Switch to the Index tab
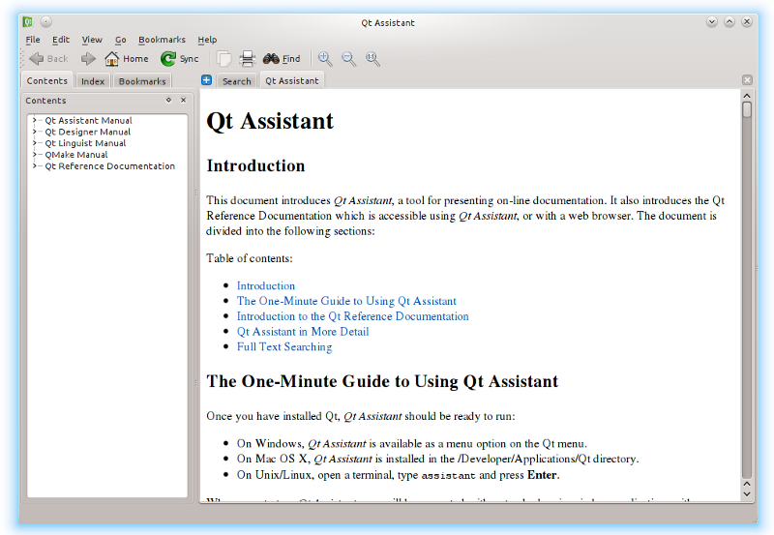The width and height of the screenshot is (774, 535). tap(93, 81)
